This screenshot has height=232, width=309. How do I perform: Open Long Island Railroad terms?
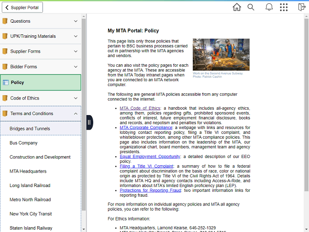[41, 186]
